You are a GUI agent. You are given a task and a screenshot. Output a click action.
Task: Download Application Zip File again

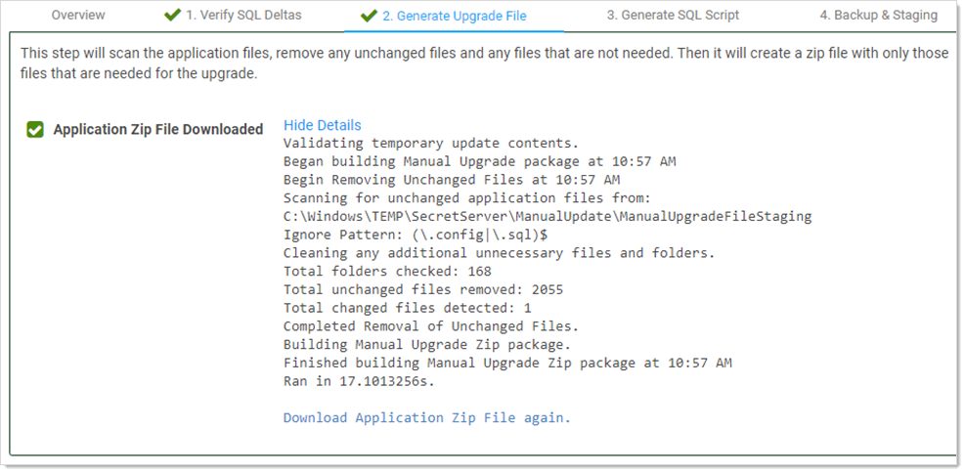click(x=426, y=417)
